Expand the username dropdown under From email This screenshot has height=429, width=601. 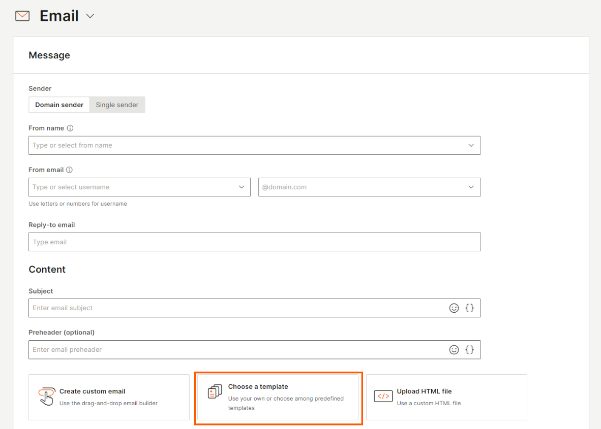tap(242, 187)
